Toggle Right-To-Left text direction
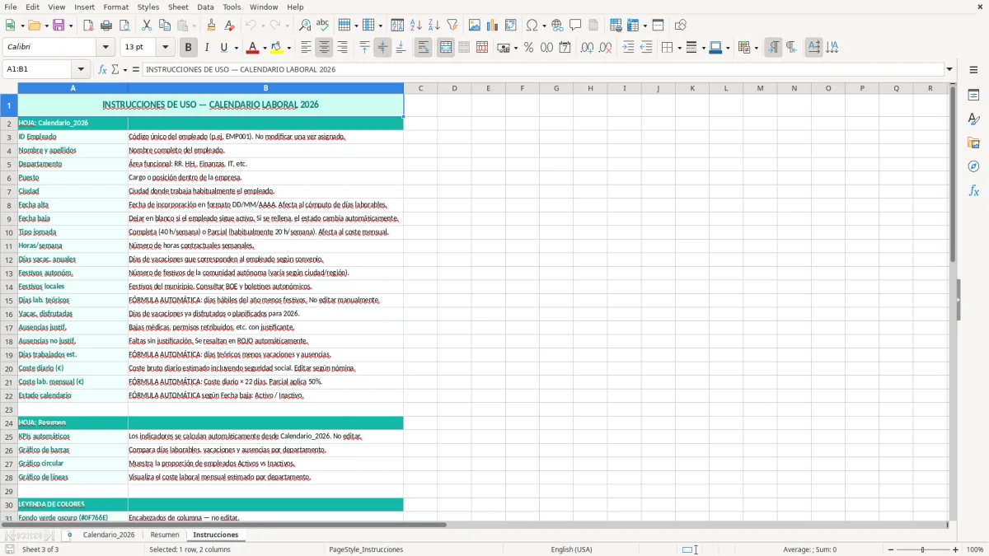The height and width of the screenshot is (556, 989). click(x=791, y=48)
